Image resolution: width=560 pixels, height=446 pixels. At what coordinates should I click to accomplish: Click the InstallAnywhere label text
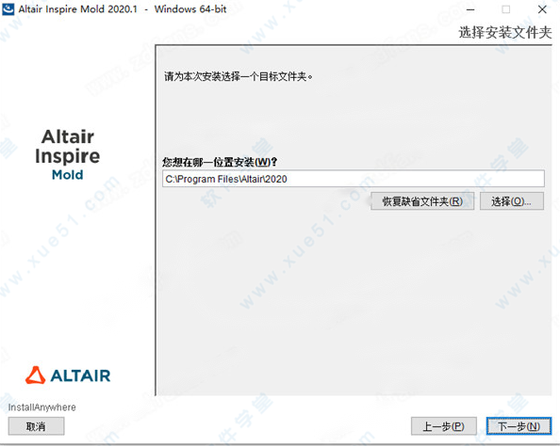(41, 407)
